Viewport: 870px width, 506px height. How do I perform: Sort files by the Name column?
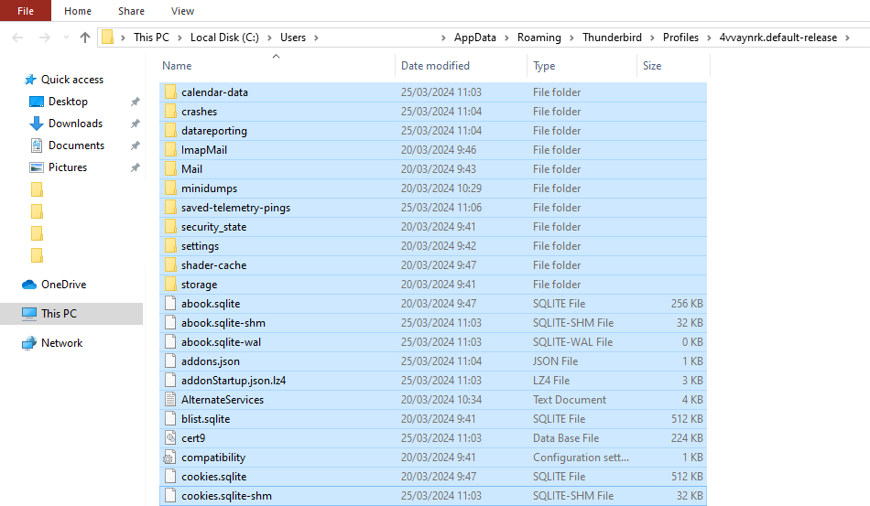pyautogui.click(x=177, y=65)
